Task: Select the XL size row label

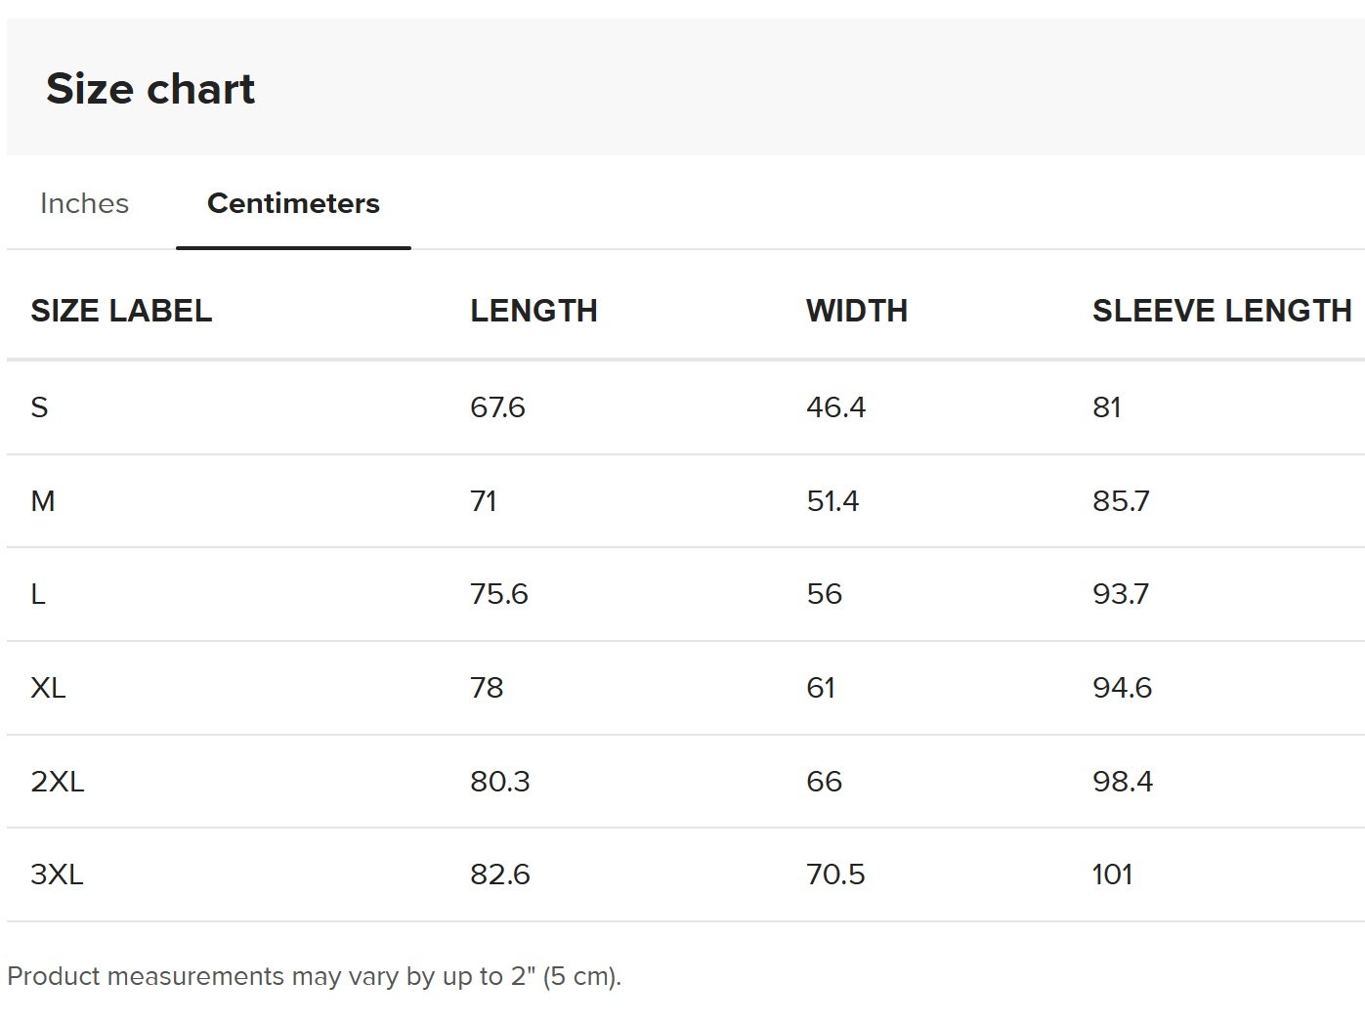Action: (48, 688)
